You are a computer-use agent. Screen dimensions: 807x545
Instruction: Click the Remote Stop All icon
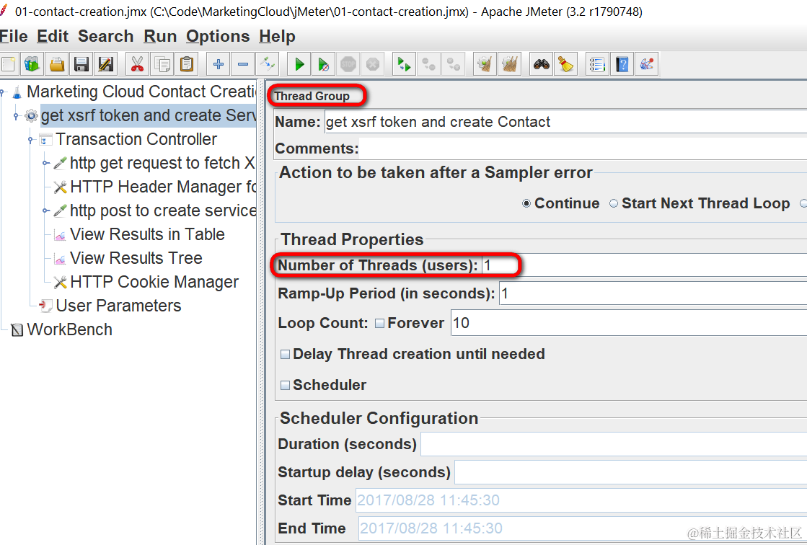coord(428,64)
